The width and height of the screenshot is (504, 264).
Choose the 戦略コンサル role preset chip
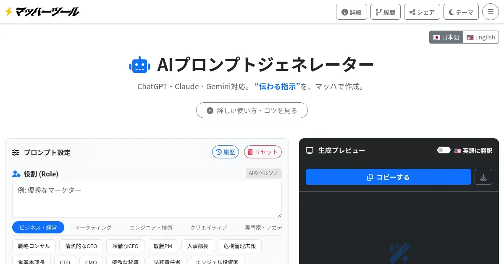34,246
